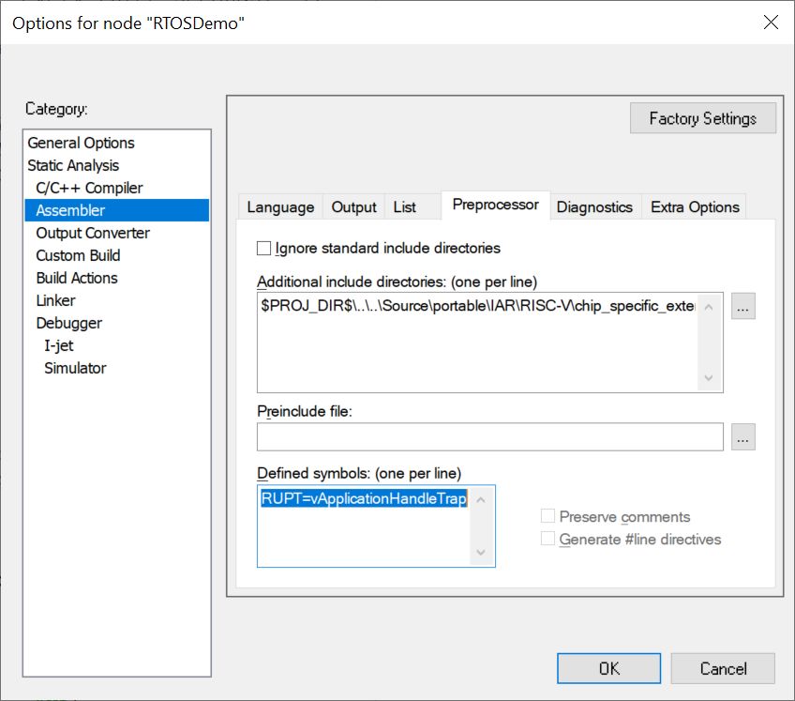795x701 pixels.
Task: Select Static Analysis category
Action: [73, 165]
